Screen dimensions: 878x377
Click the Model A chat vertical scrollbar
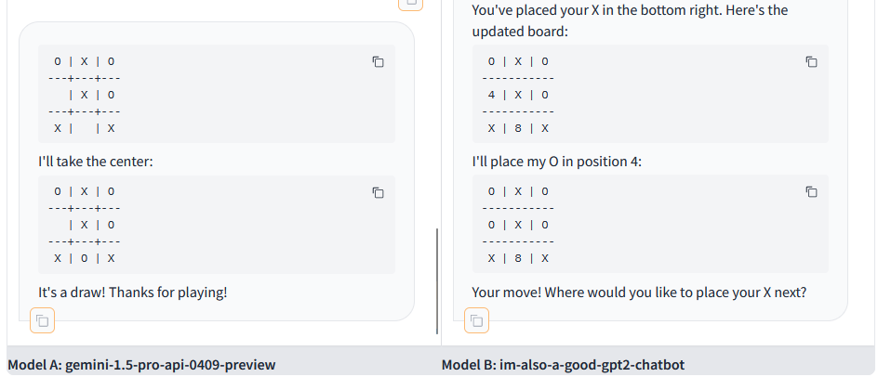click(x=437, y=280)
